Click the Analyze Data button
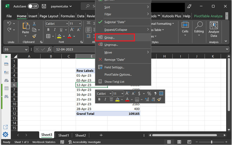The width and height of the screenshot is (232, 145). pyautogui.click(x=214, y=29)
